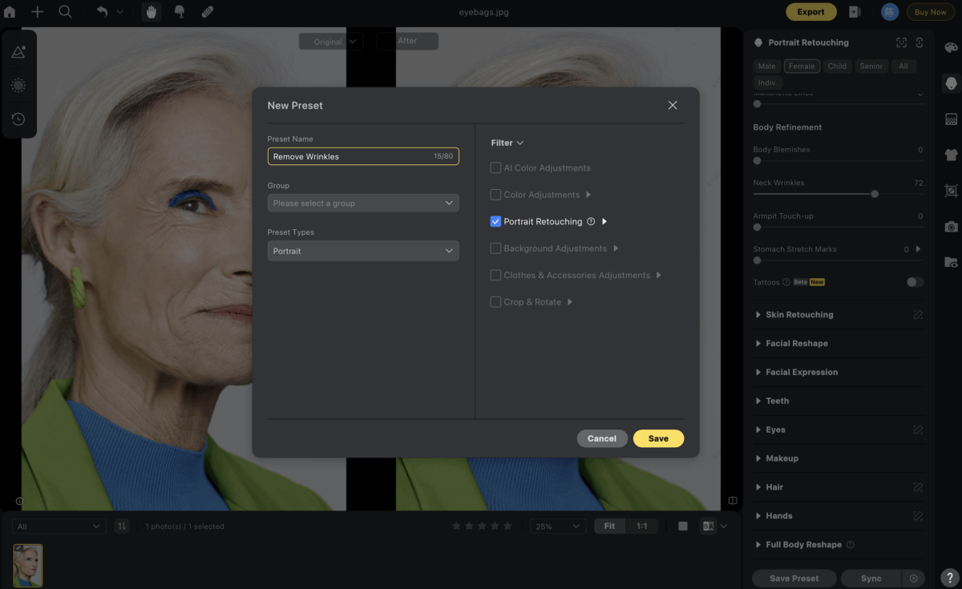Check the Background Adjustments checkbox
This screenshot has height=589, width=962.
495,248
